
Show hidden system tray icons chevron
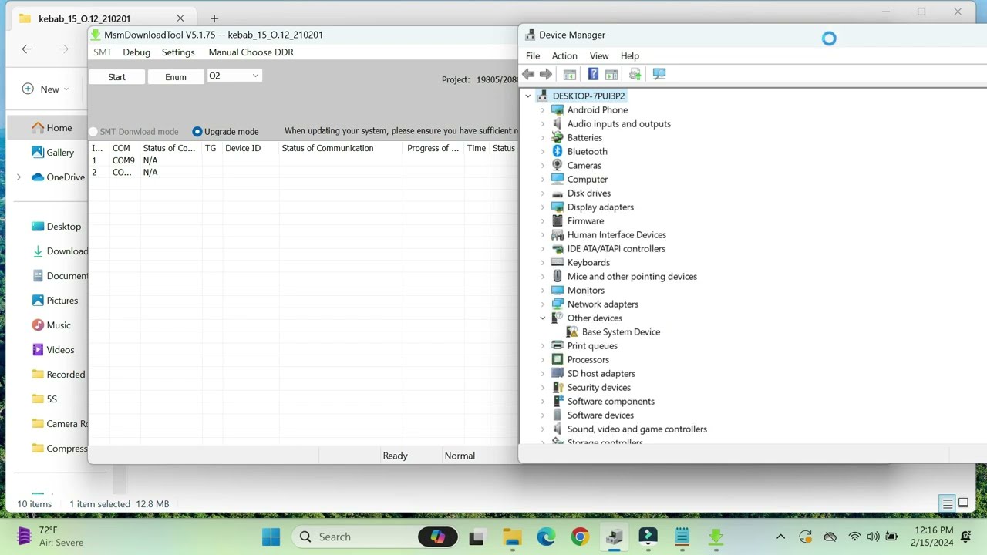(780, 536)
